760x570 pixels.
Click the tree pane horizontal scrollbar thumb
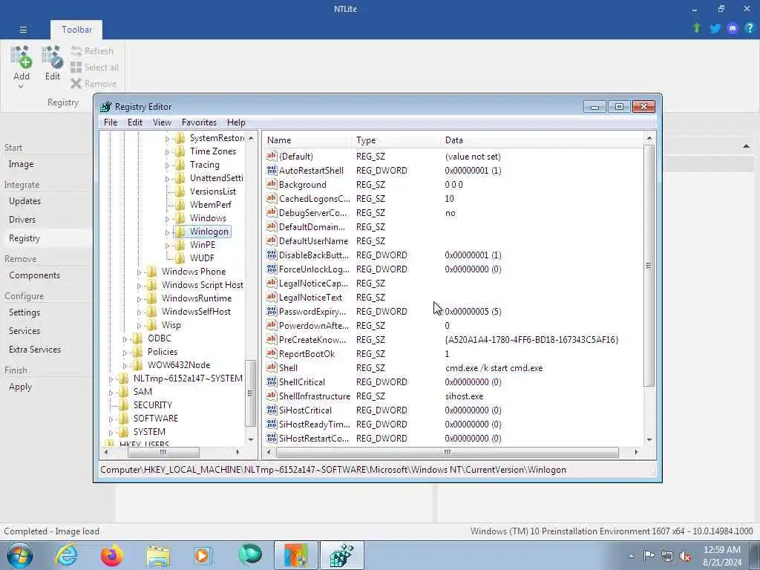coord(163,452)
